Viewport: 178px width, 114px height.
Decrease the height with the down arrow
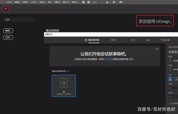170,70
